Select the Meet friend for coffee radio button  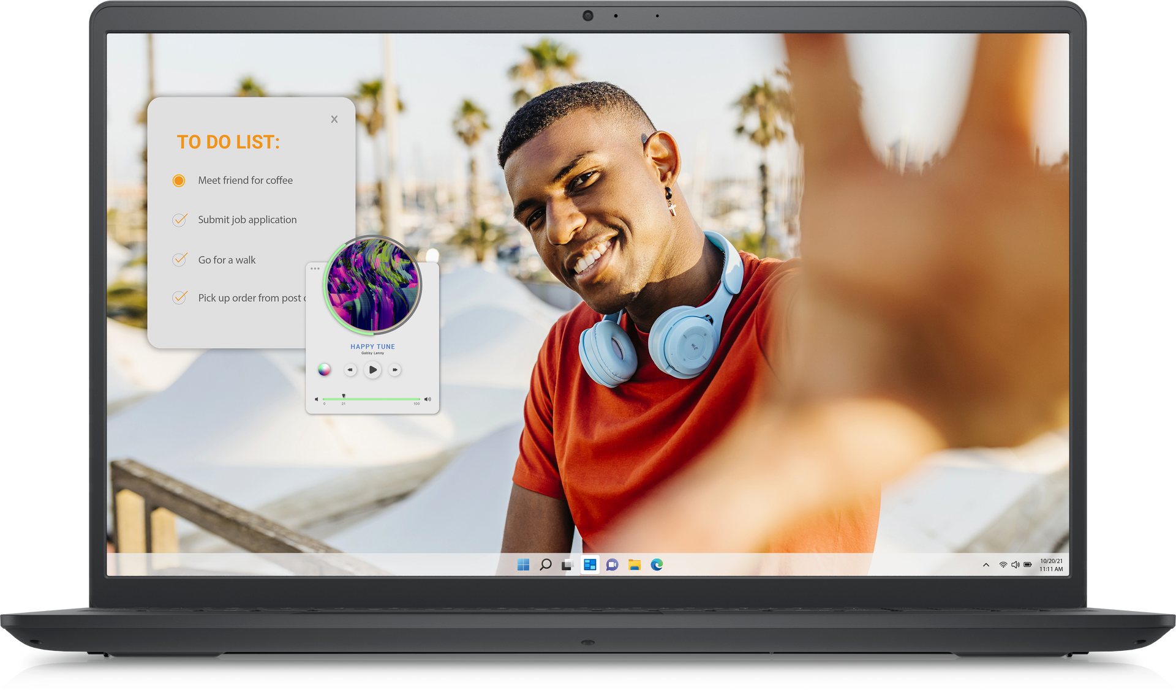coord(179,181)
